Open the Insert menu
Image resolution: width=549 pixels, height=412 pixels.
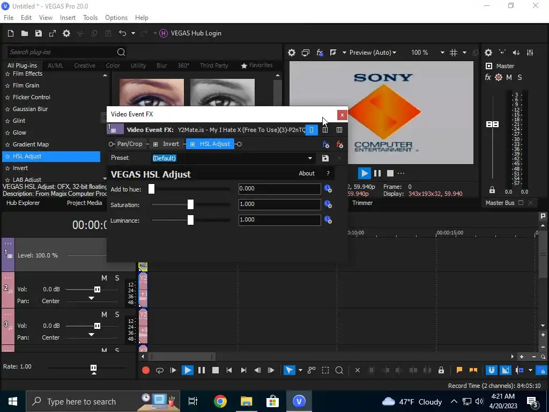tap(68, 18)
